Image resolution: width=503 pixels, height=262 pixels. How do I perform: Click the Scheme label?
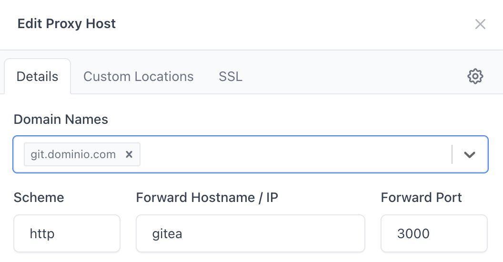point(39,197)
